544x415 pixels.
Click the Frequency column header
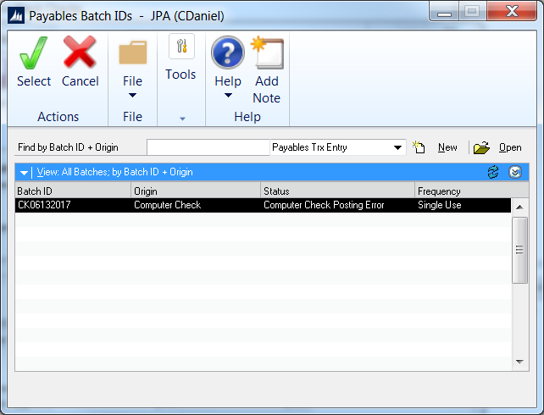point(463,191)
